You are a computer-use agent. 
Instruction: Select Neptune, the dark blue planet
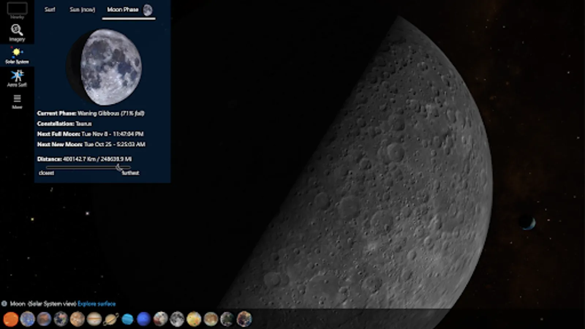(144, 319)
